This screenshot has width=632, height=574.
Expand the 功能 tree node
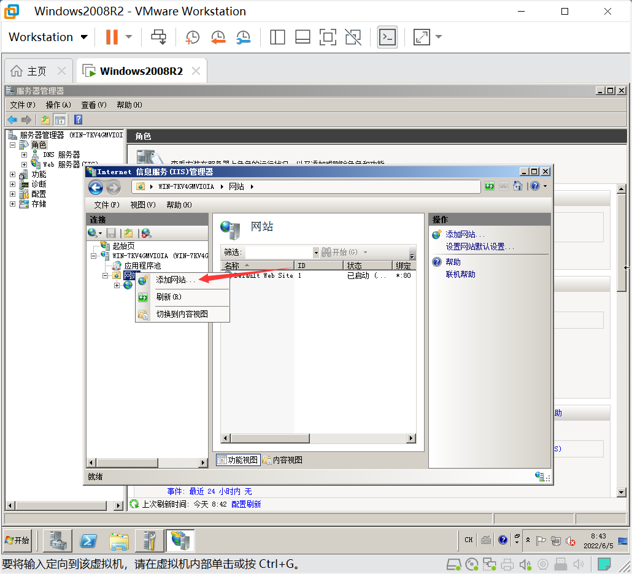coord(12,174)
